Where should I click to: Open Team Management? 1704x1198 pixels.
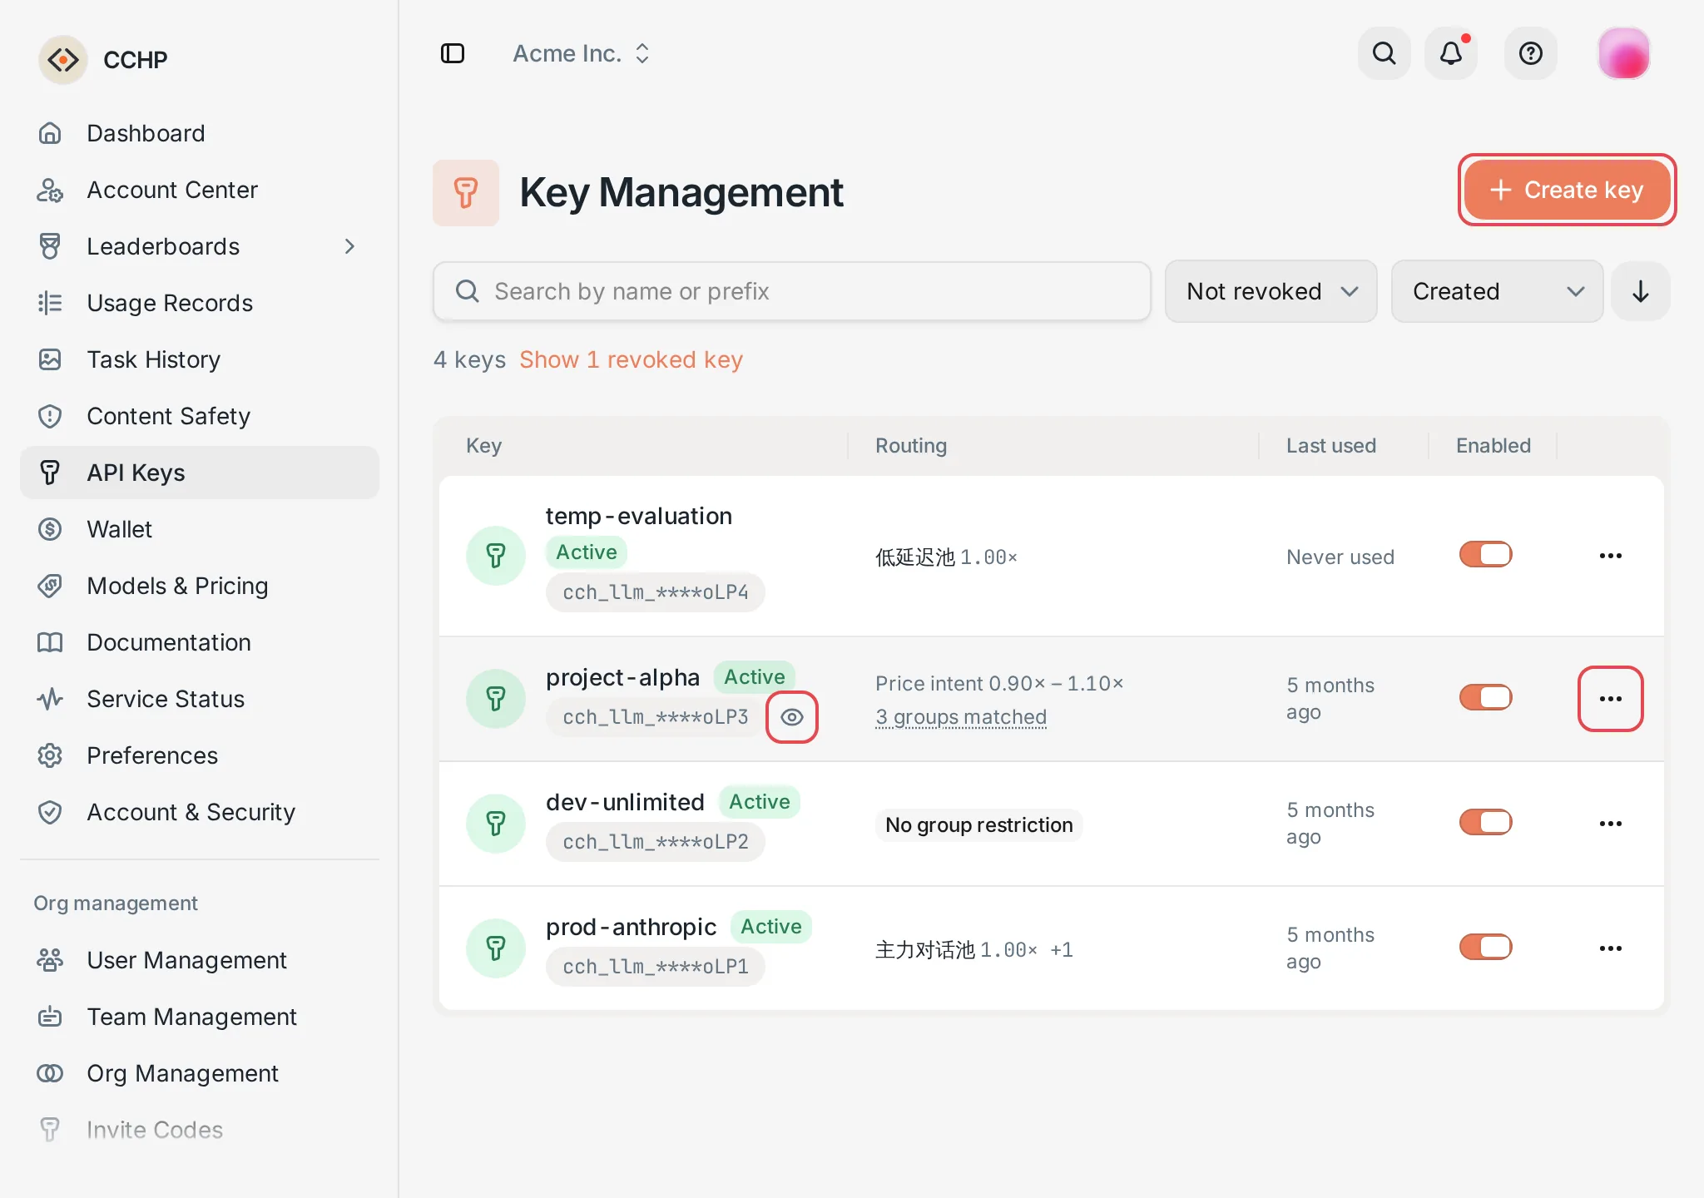click(200, 1017)
